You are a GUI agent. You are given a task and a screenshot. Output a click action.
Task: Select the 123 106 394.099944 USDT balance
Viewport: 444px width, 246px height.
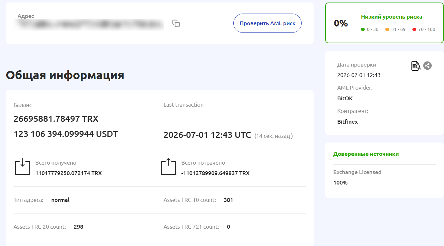66,134
